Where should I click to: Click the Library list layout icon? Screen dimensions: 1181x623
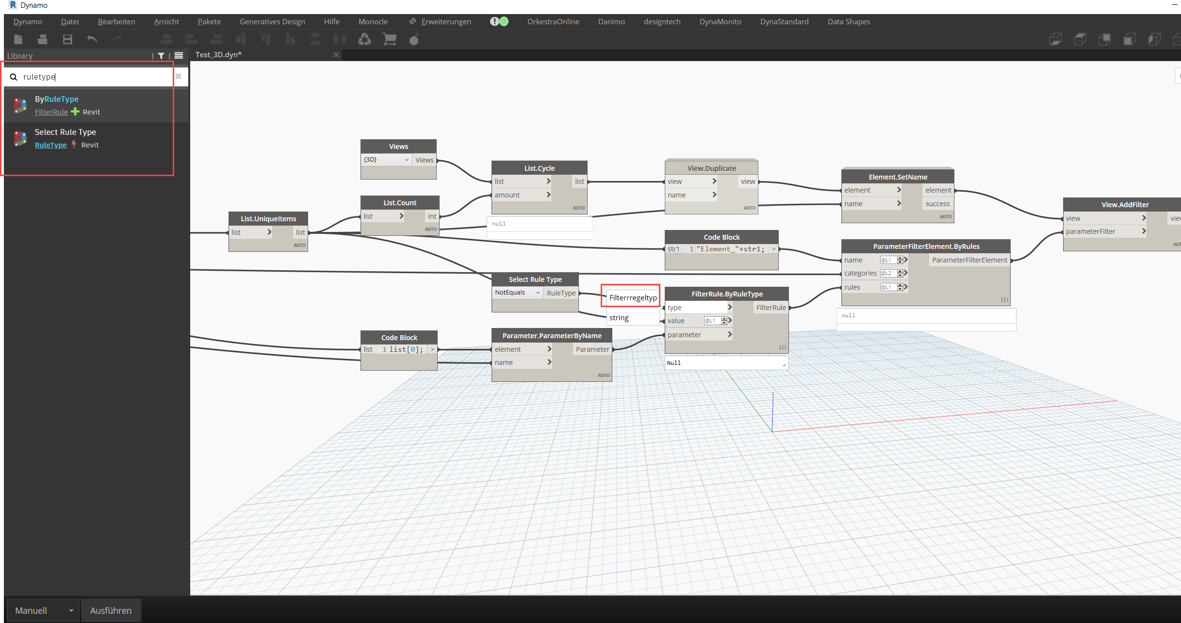pos(179,56)
